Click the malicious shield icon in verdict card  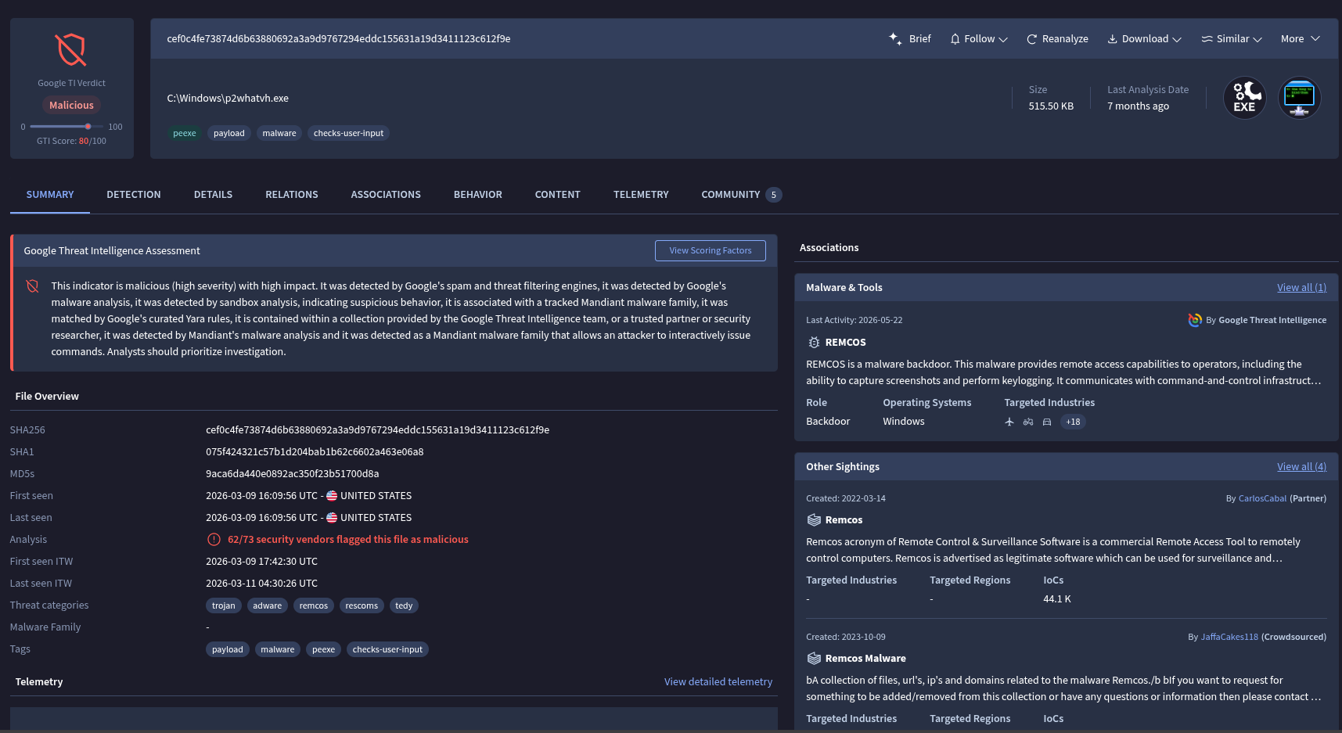pyautogui.click(x=71, y=50)
